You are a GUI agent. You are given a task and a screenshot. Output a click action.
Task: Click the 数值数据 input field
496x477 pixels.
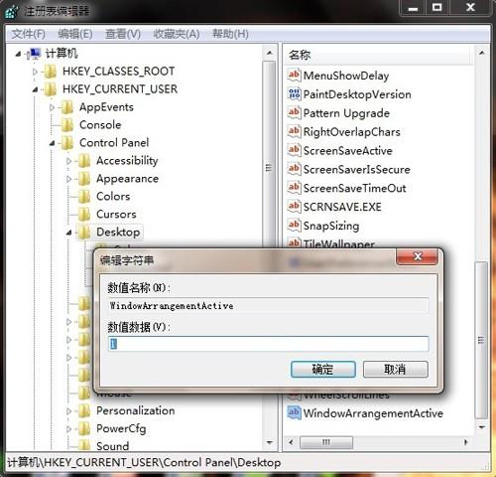(x=269, y=344)
